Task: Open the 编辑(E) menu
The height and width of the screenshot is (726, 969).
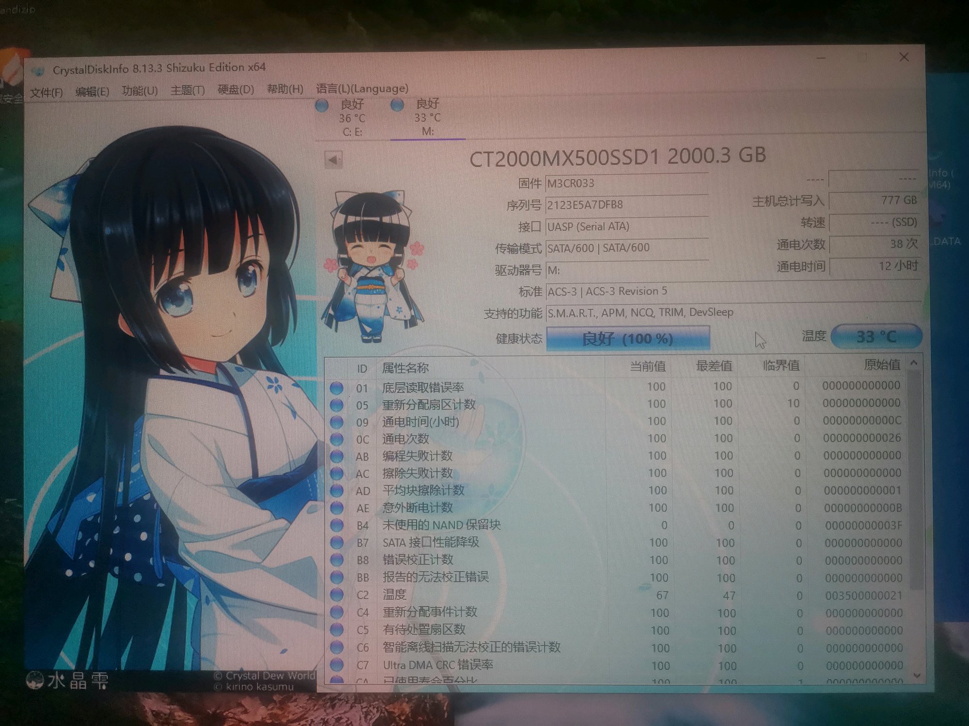Action: (92, 91)
